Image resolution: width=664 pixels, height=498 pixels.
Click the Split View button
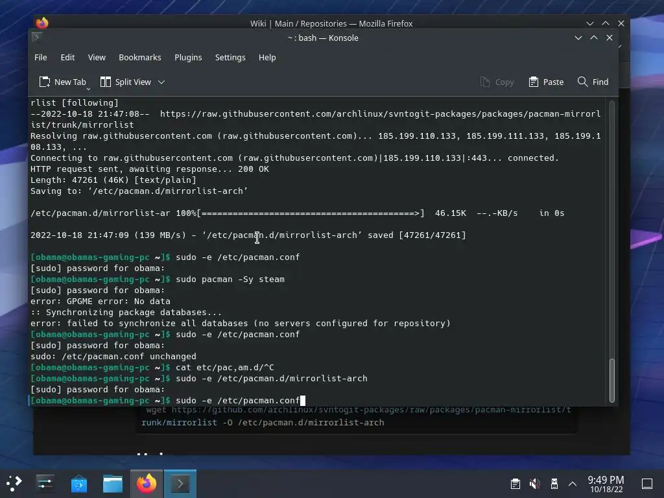click(x=125, y=82)
